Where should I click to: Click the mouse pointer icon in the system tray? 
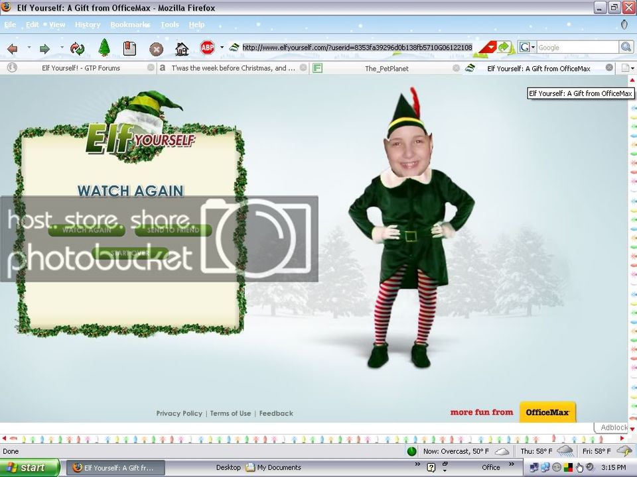pos(579,468)
